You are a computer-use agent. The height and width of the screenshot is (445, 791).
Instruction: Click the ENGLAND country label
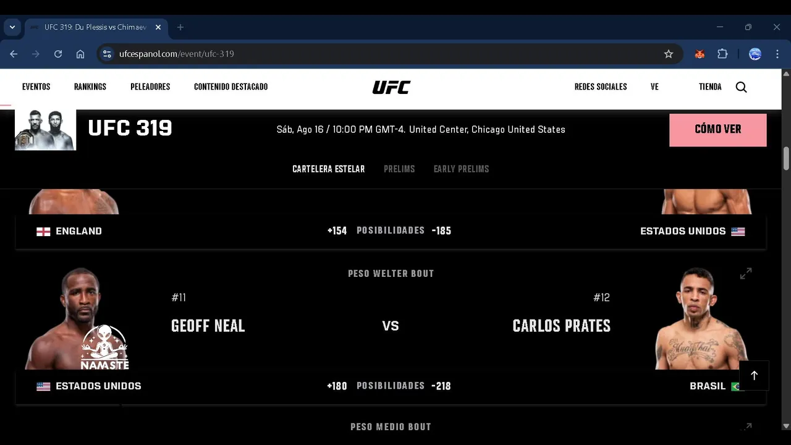point(78,231)
